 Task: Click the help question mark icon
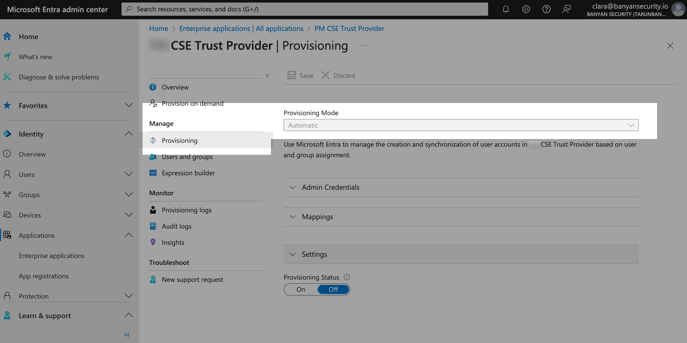tap(546, 9)
